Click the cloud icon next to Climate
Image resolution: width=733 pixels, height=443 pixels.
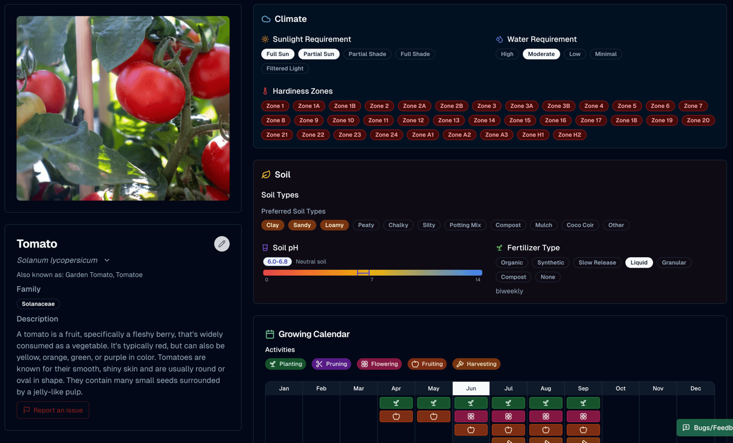click(266, 19)
